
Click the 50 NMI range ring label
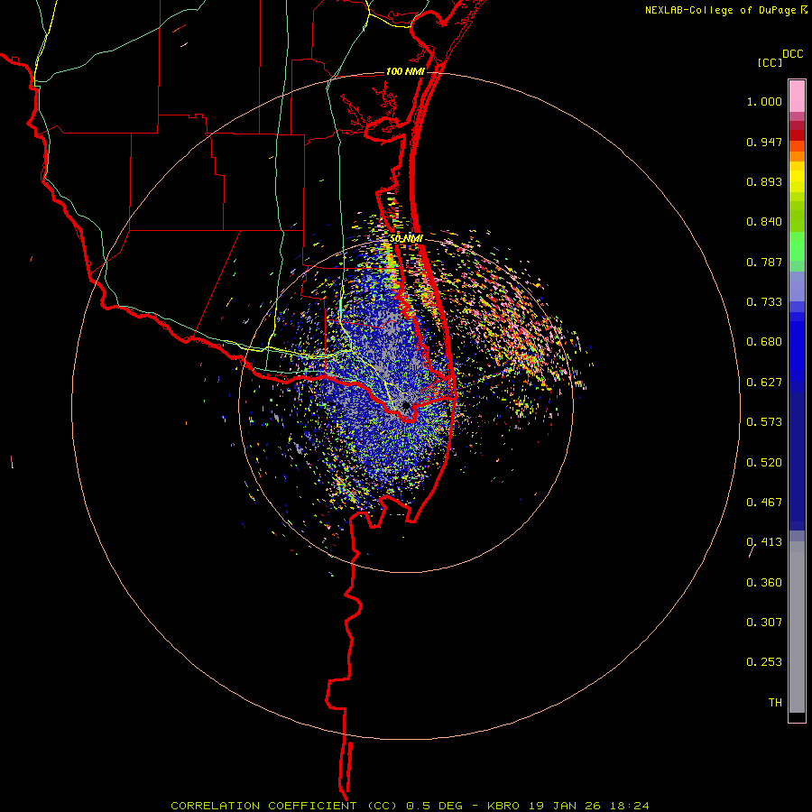tap(407, 239)
